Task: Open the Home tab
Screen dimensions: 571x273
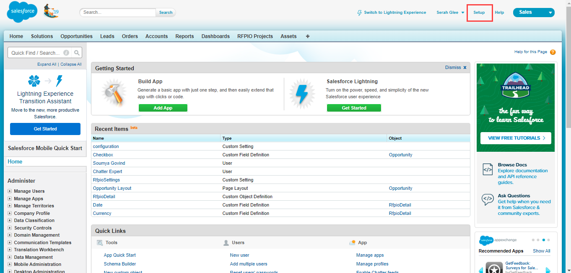Action: click(16, 36)
